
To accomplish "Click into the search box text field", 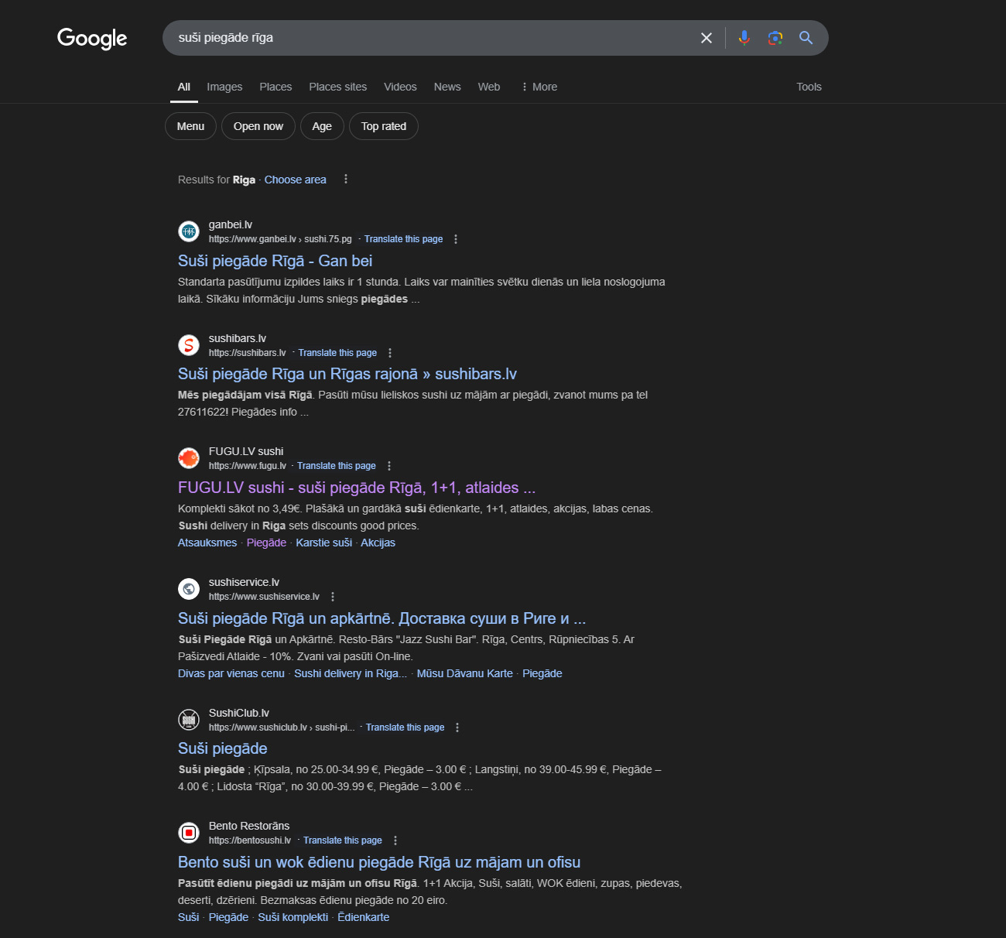I will (x=433, y=38).
